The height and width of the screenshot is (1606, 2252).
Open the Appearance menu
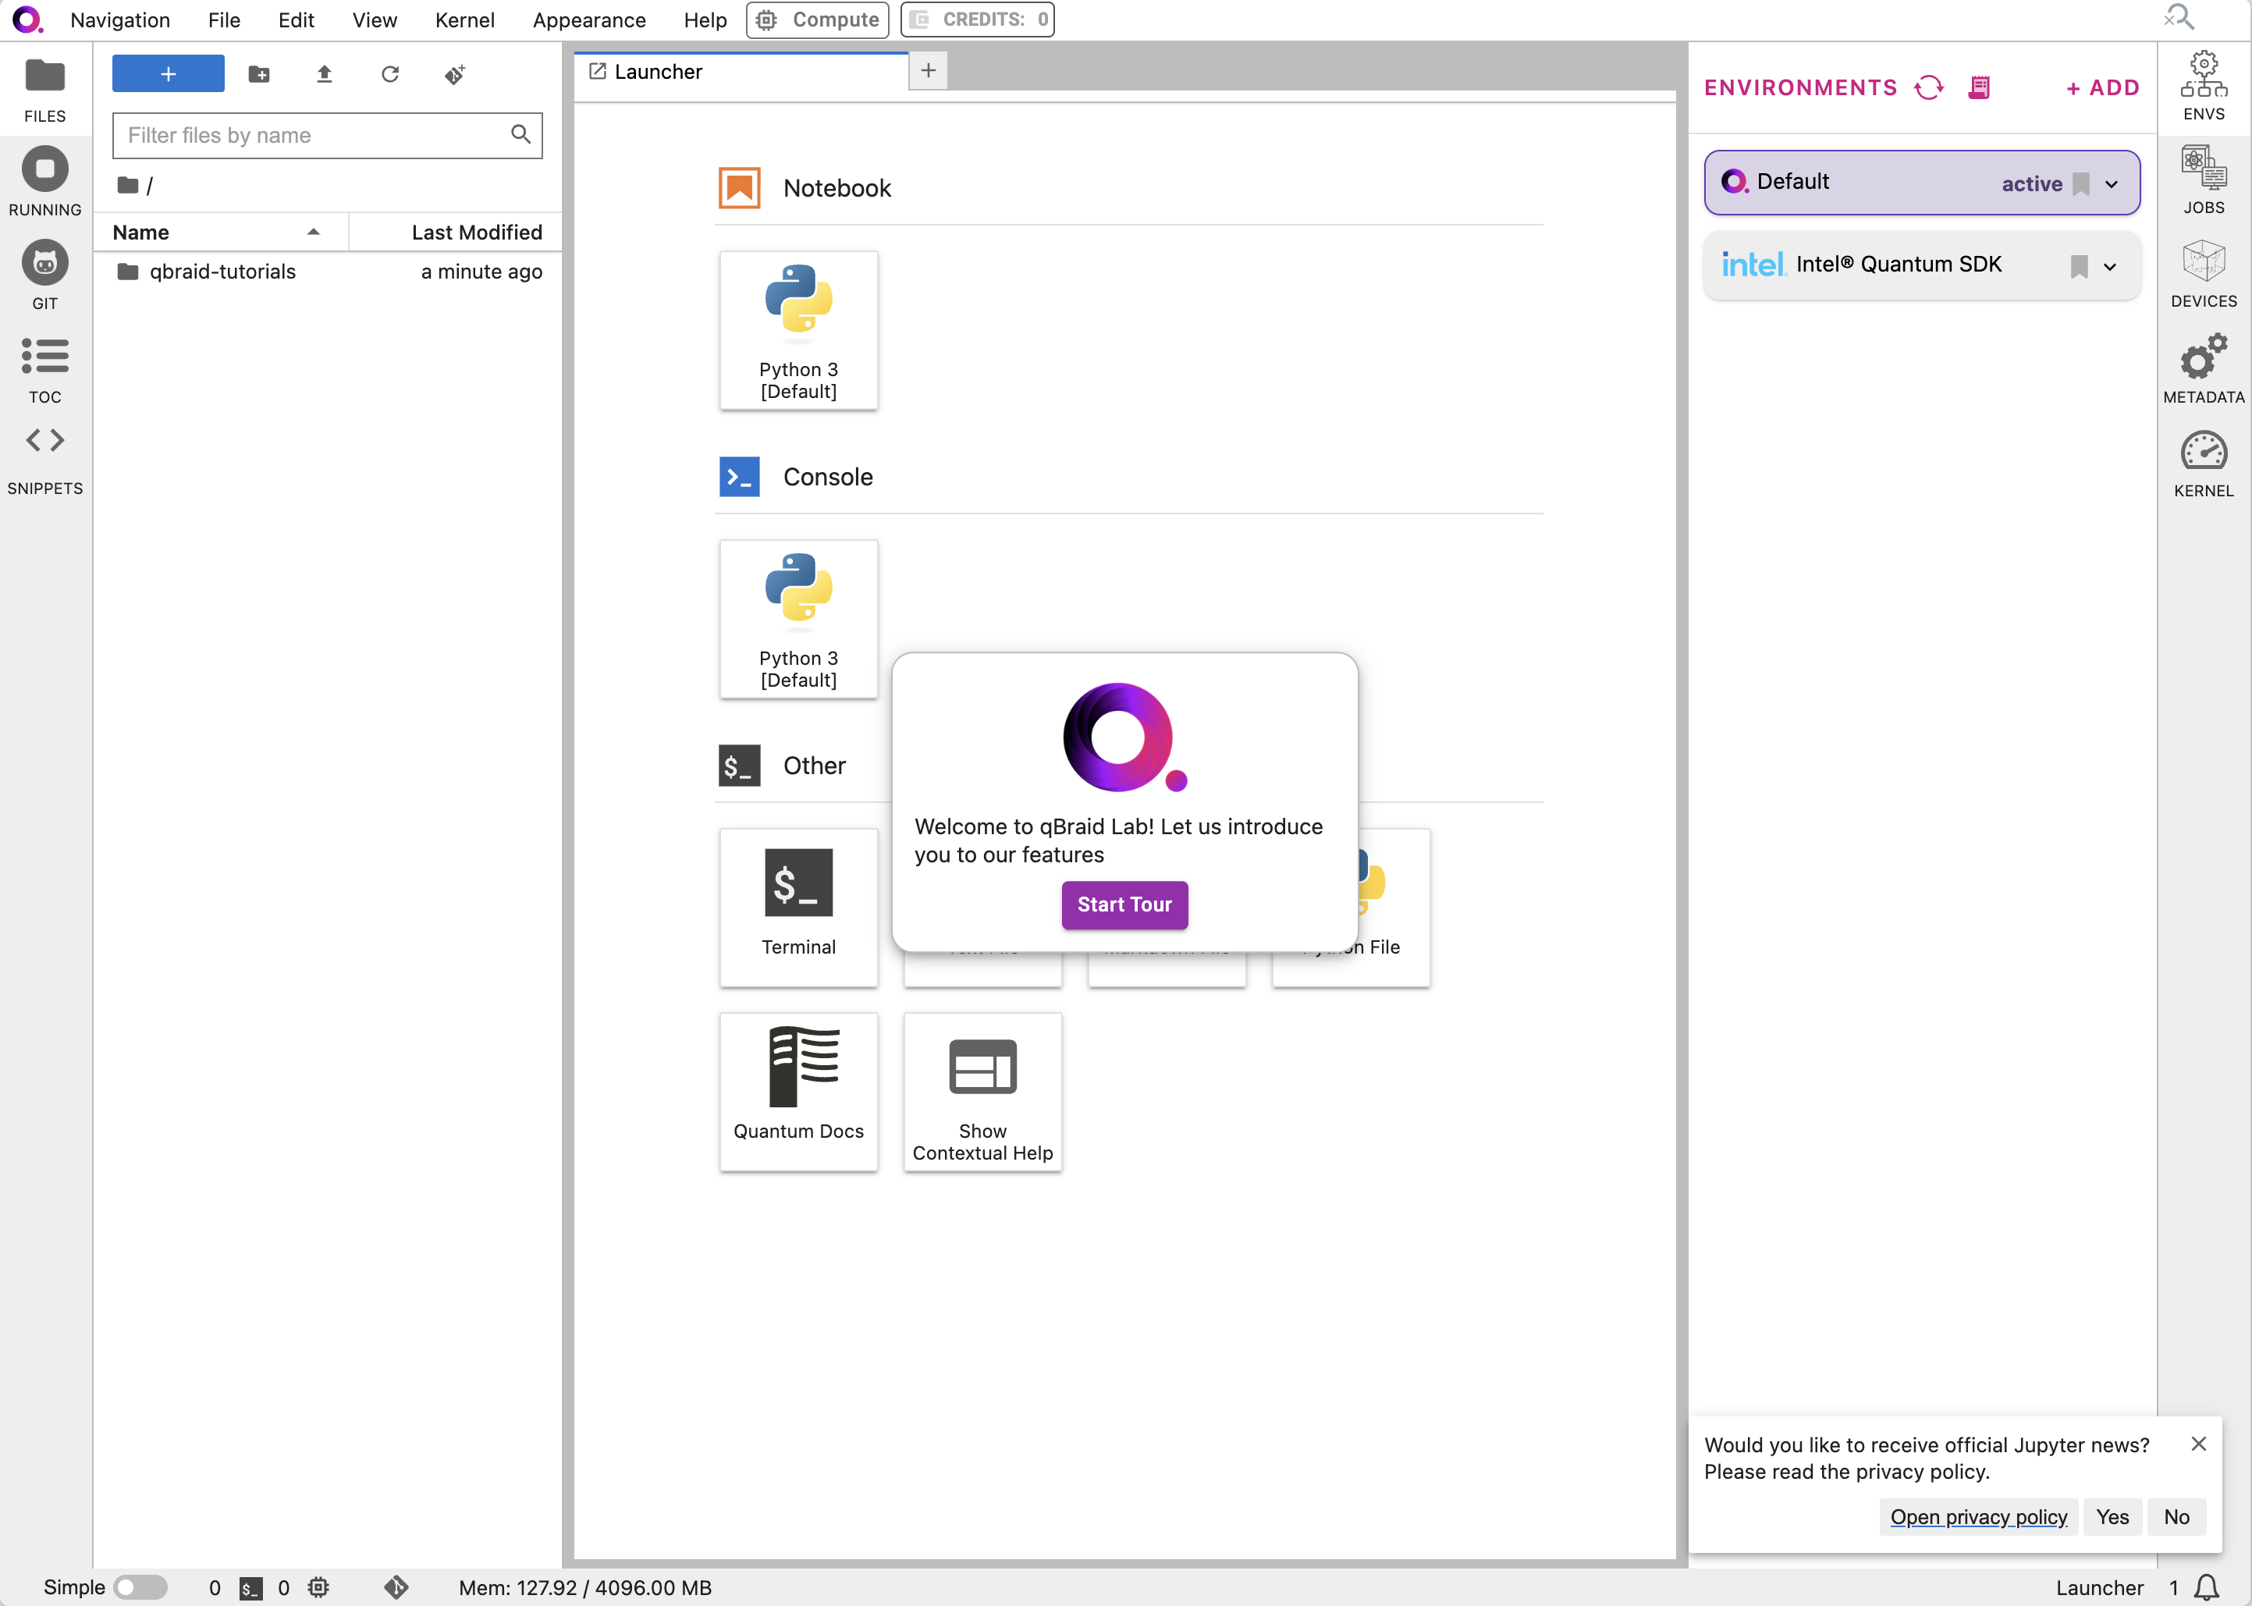point(589,20)
